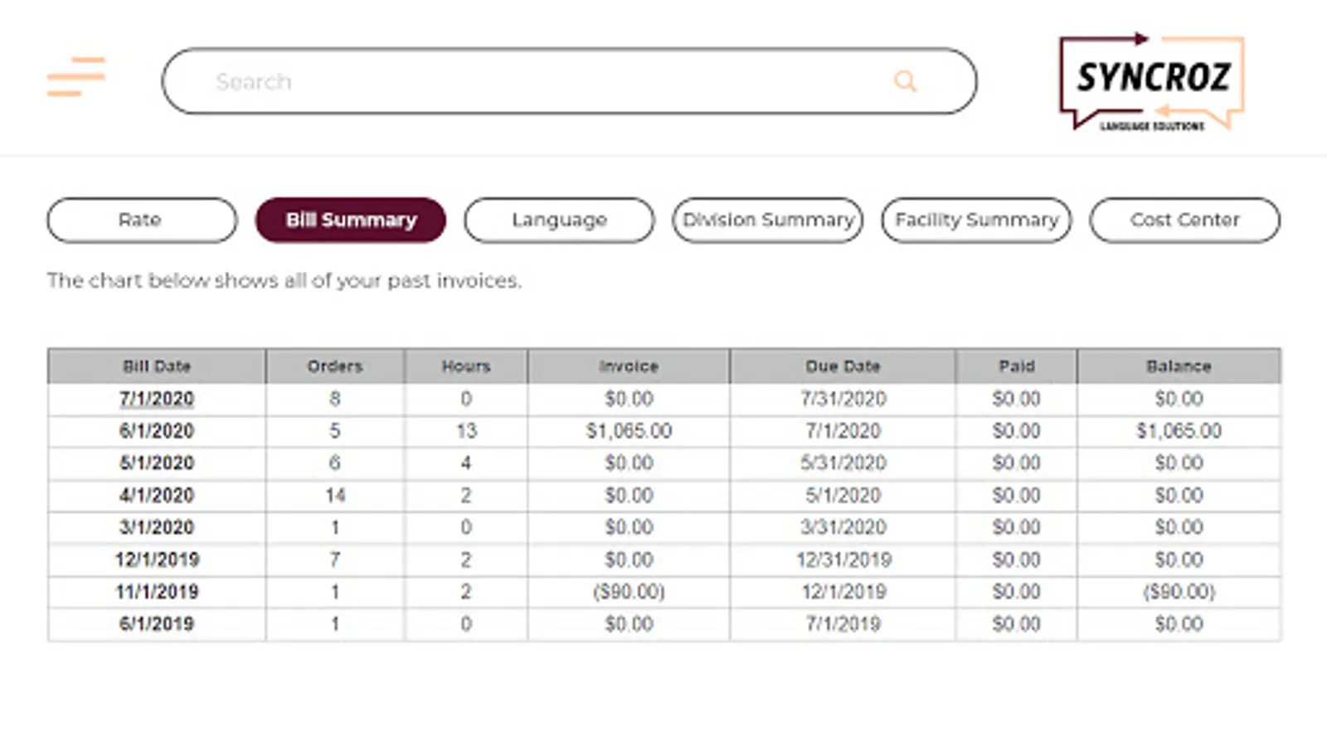
Task: Switch to the Rate tab
Action: (142, 220)
